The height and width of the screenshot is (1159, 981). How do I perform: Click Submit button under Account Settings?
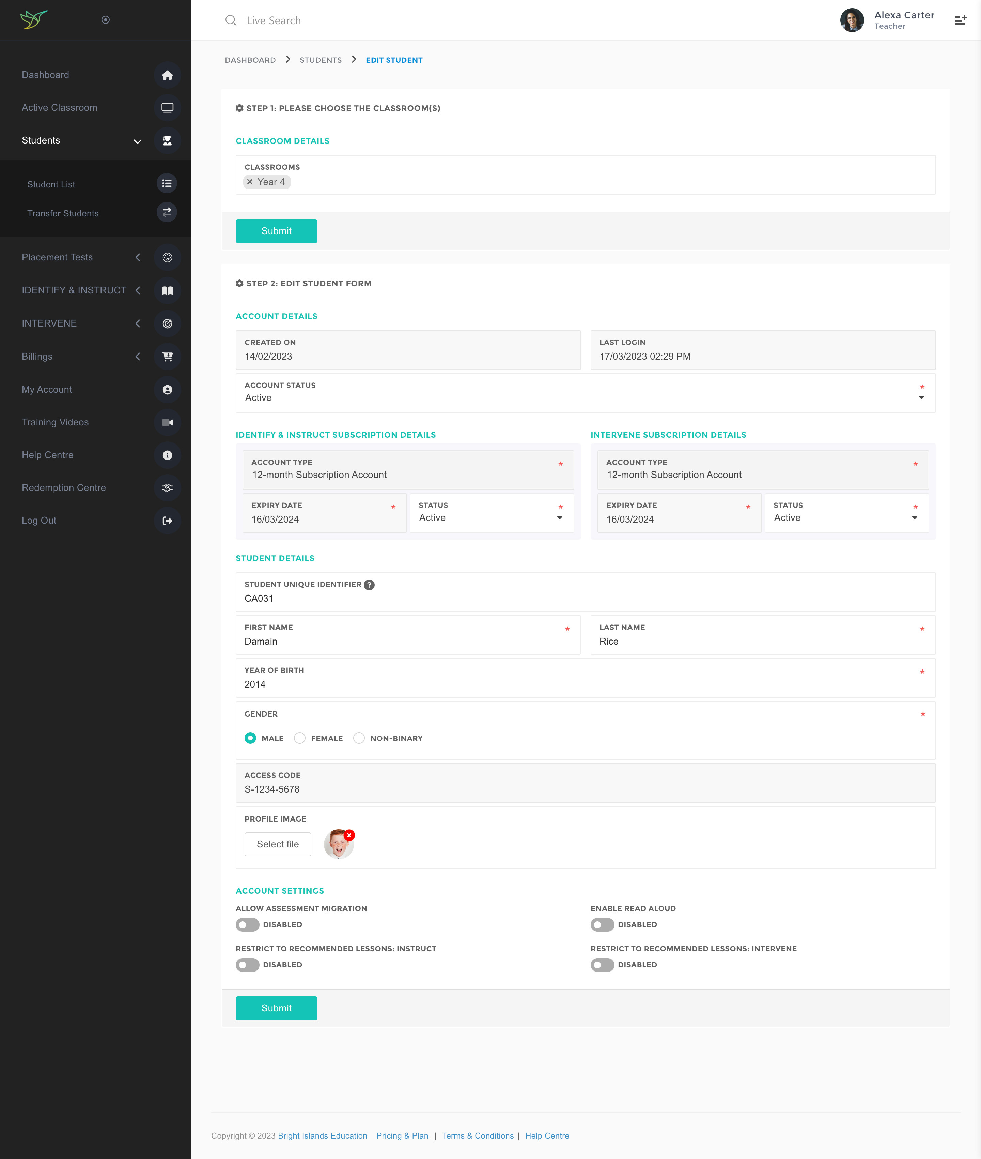click(276, 1008)
